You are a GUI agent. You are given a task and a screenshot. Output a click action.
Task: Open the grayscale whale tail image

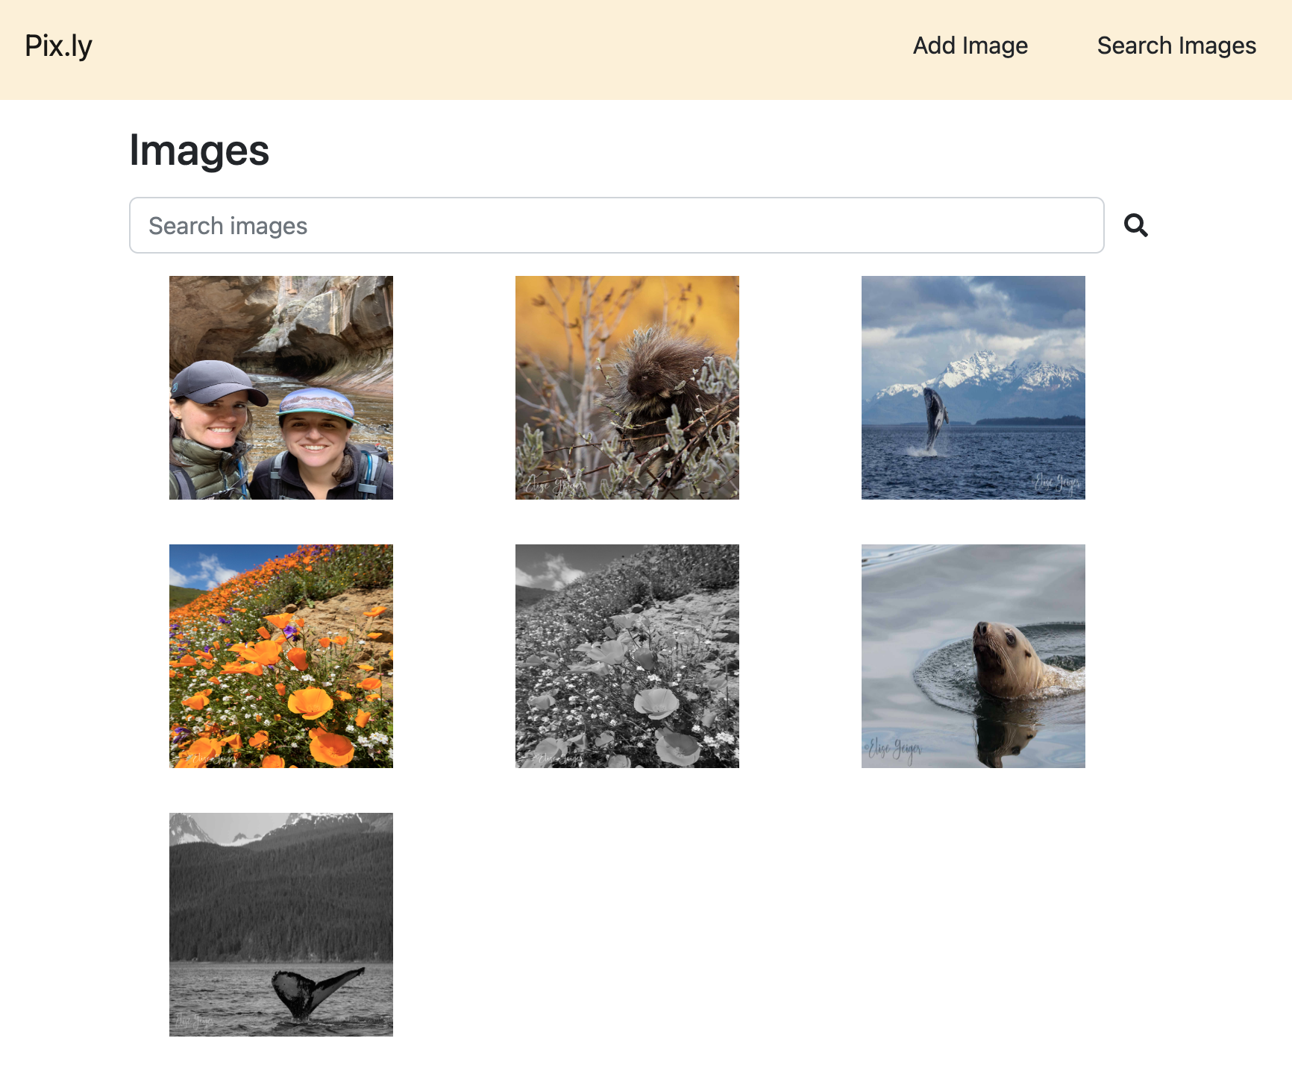coord(280,925)
